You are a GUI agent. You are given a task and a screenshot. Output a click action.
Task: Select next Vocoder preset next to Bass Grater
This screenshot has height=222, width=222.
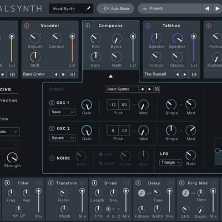(63, 74)
